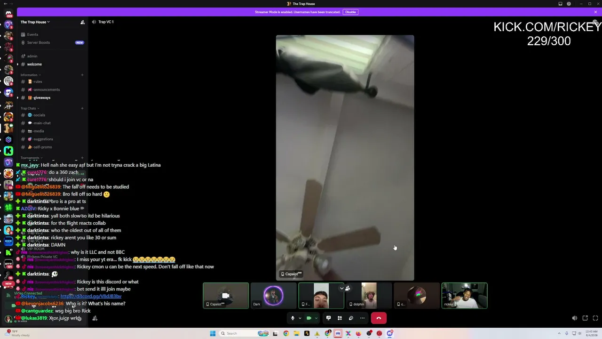Enter full screen call view
602x339 pixels.
(595, 318)
